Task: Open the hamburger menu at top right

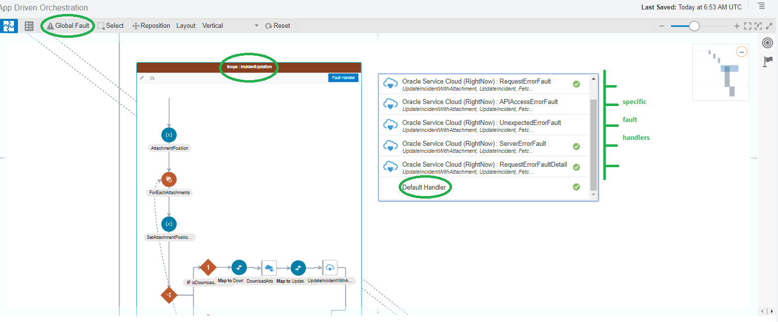Action: pos(761,6)
